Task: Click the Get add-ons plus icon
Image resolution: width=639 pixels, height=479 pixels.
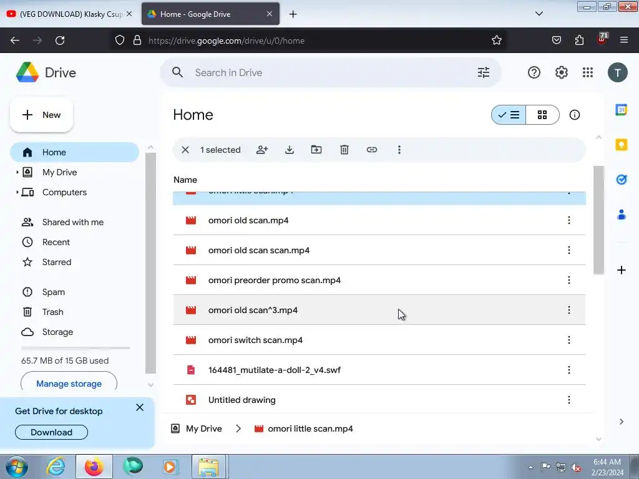Action: click(x=621, y=270)
